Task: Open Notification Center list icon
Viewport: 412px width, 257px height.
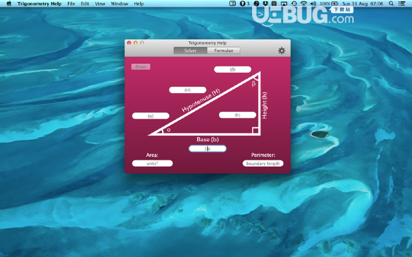Action: (x=402, y=3)
